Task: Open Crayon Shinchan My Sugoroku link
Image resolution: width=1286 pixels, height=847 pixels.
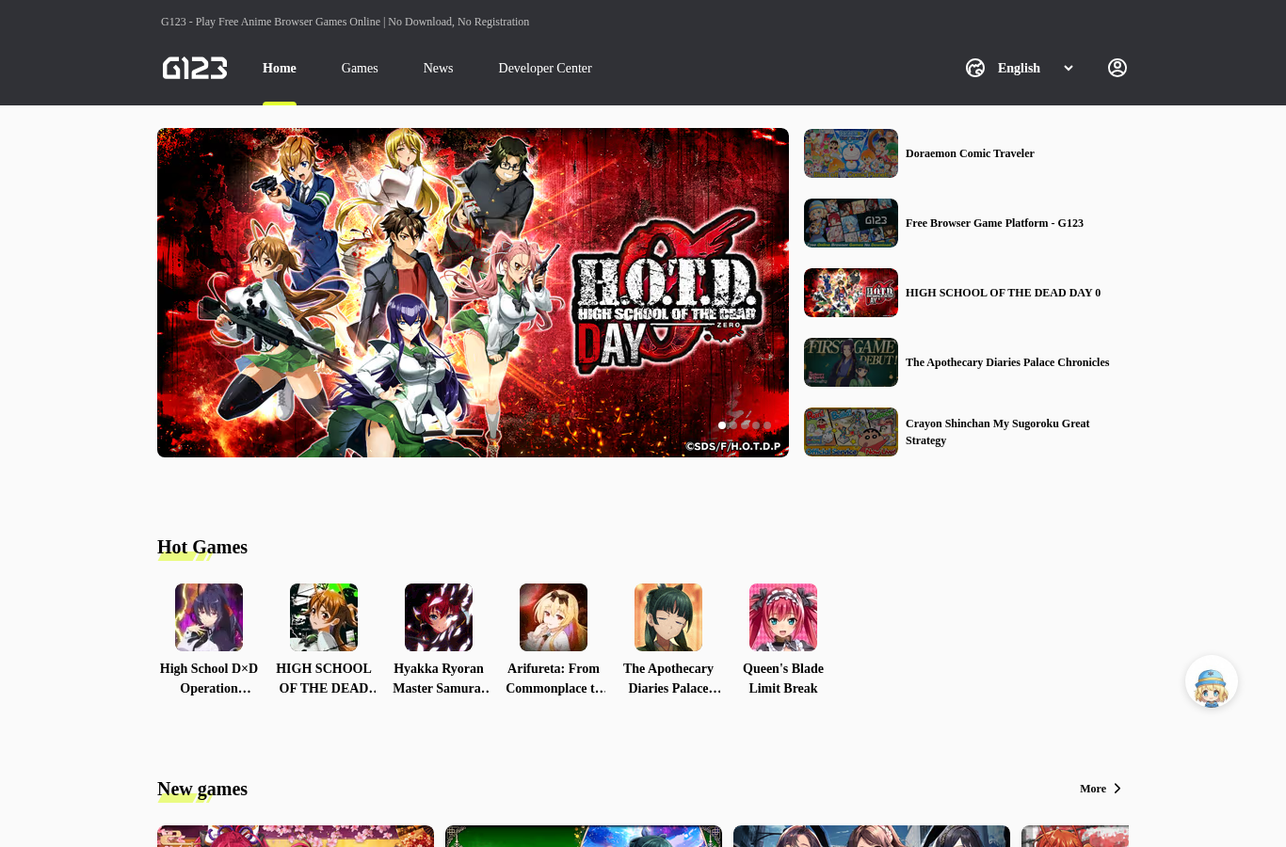Action: (998, 432)
